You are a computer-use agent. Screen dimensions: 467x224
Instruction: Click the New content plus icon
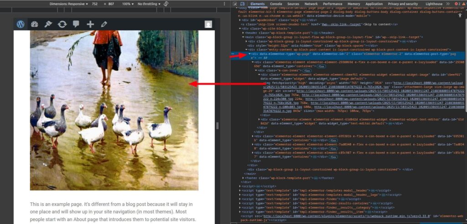tap(90, 25)
